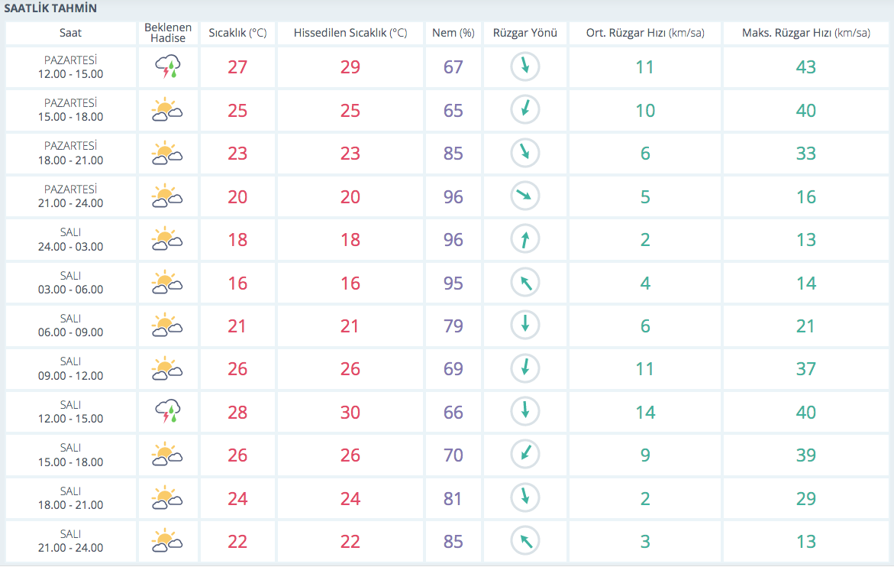Click the Hissedilen Sıcaklık column header
Viewport: 894px width, 567px height.
(350, 33)
